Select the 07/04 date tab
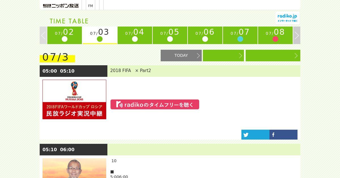Image resolution: width=340 pixels, height=178 pixels. pos(135,35)
